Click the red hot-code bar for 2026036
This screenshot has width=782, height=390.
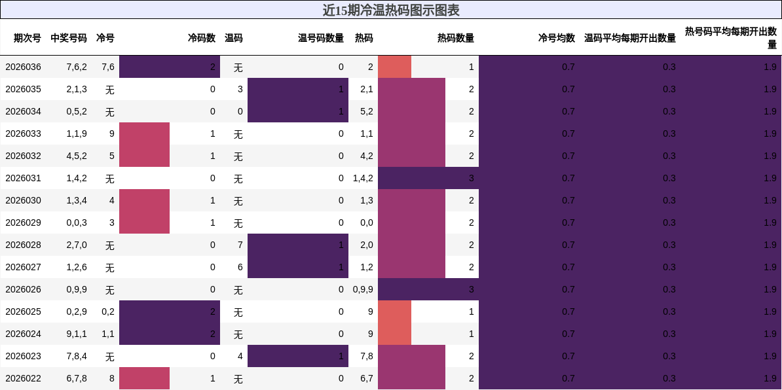coord(394,67)
